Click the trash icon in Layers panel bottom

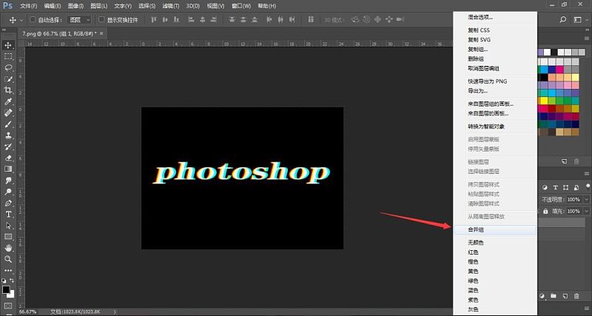[576, 296]
